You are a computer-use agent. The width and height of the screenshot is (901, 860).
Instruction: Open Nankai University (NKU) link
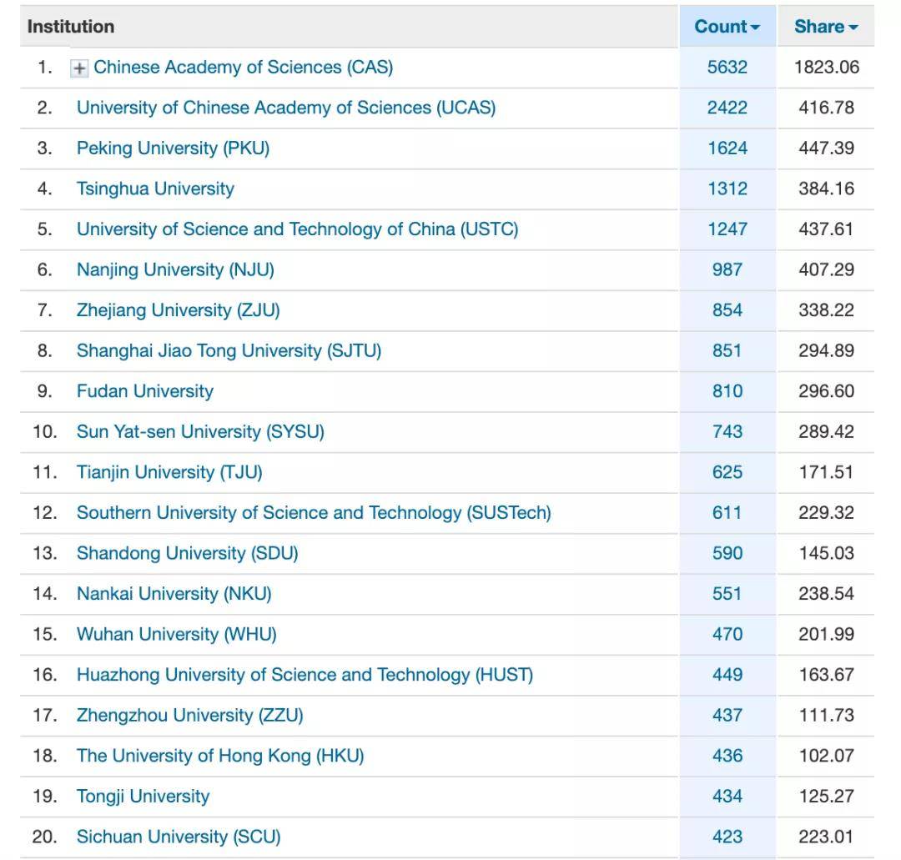[174, 594]
